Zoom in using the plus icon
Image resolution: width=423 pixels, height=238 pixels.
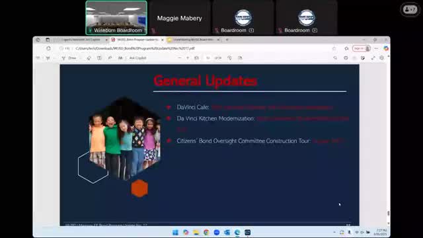click(x=188, y=58)
